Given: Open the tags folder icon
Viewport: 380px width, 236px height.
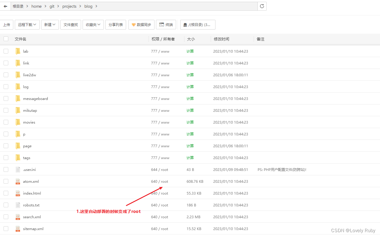Looking at the screenshot, I should (x=18, y=158).
